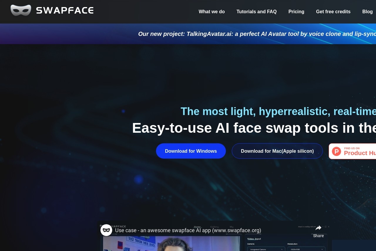Screen dimensions: 376x251
Task: Go to the Pricing page
Action: click(296, 12)
